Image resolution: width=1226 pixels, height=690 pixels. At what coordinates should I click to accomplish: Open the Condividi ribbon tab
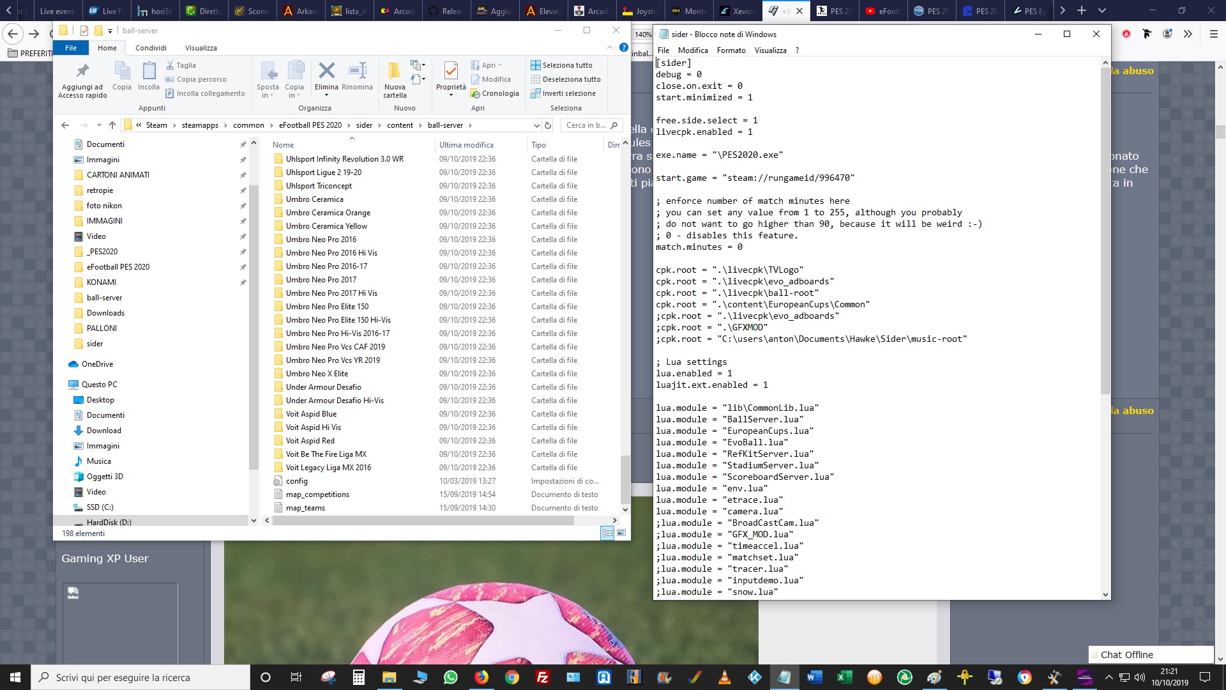coord(151,48)
